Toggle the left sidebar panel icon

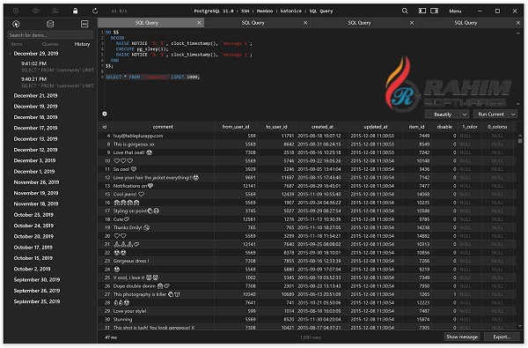coord(422,11)
